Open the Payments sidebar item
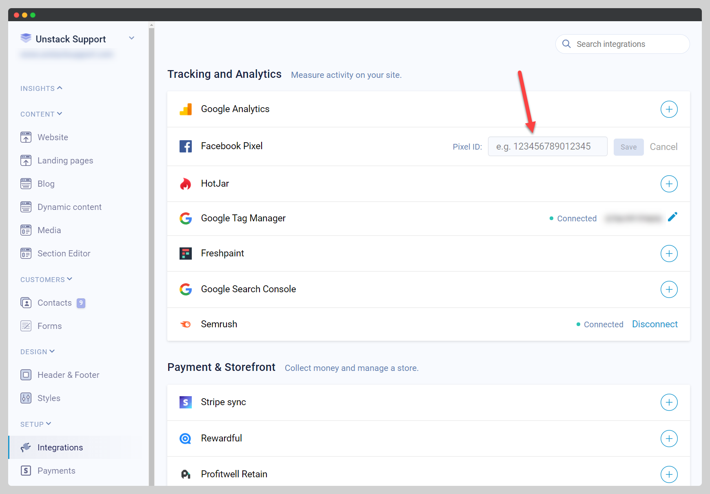Image resolution: width=710 pixels, height=494 pixels. click(56, 471)
